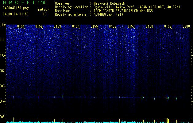Screen dimensions: 193x123
Task: Click the 1.0 kHz axis label
Action: [3, 55]
